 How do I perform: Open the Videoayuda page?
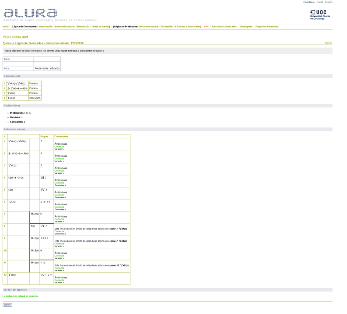pyautogui.click(x=246, y=27)
